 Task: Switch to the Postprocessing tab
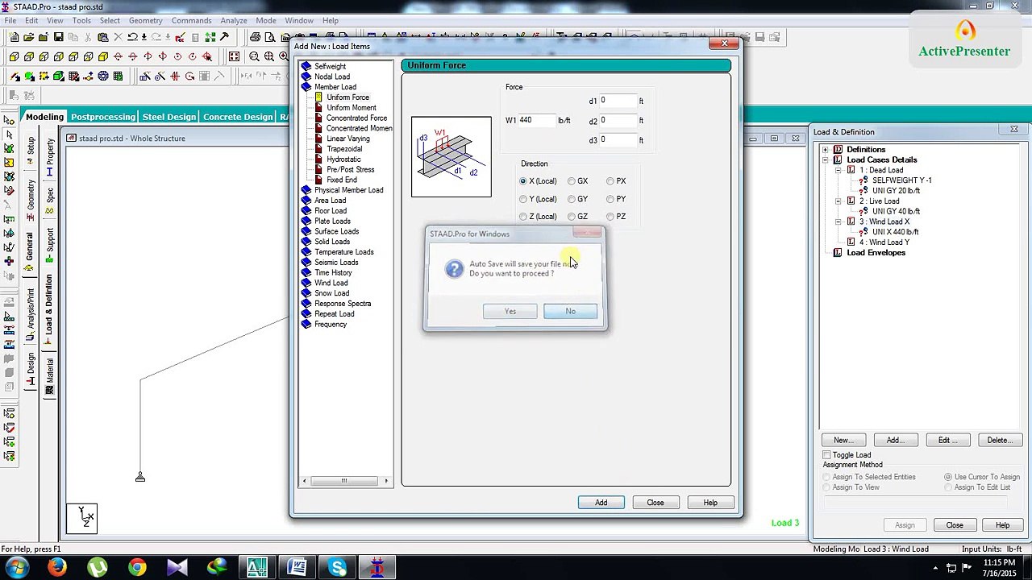coord(103,117)
